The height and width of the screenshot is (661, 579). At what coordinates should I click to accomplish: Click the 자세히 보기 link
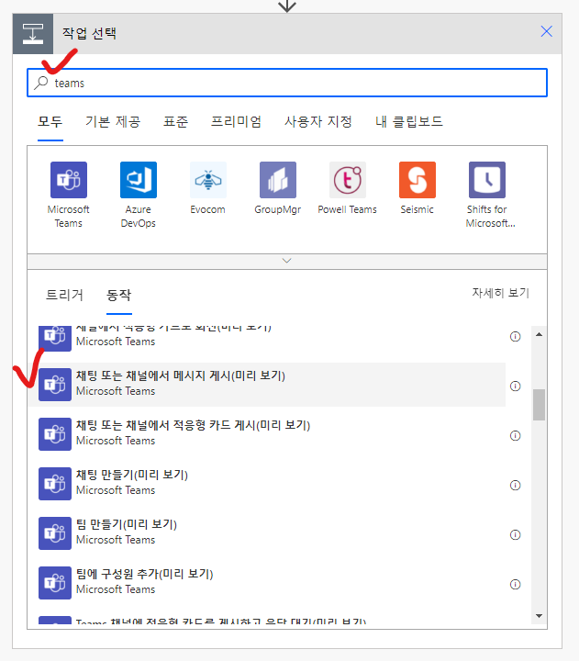tap(501, 293)
